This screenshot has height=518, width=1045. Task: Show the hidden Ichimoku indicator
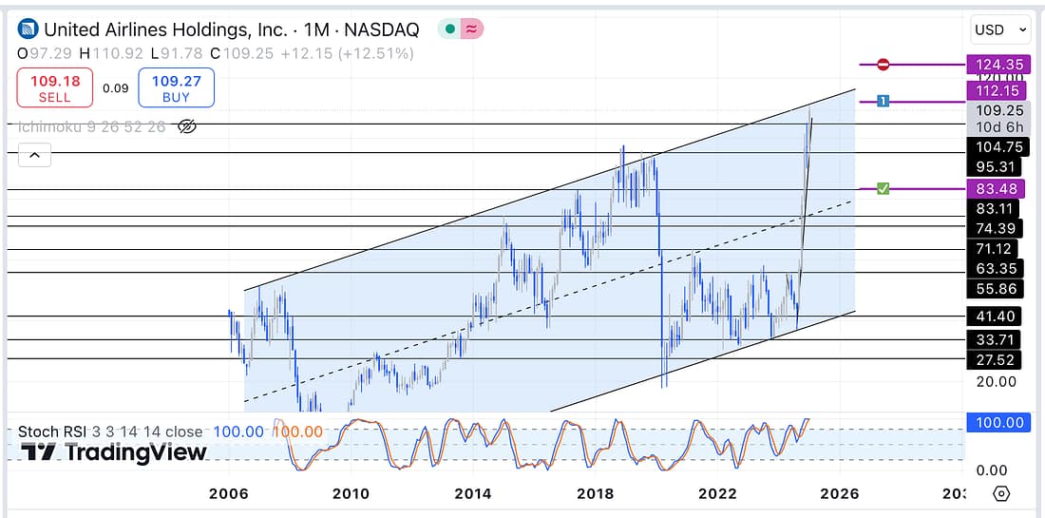[x=187, y=126]
